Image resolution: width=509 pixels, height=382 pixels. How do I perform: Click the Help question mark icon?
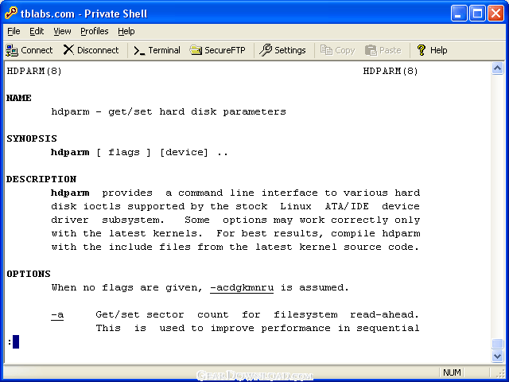(421, 50)
